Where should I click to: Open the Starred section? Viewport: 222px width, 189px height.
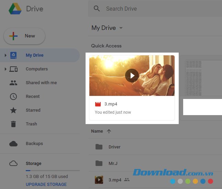(33, 110)
